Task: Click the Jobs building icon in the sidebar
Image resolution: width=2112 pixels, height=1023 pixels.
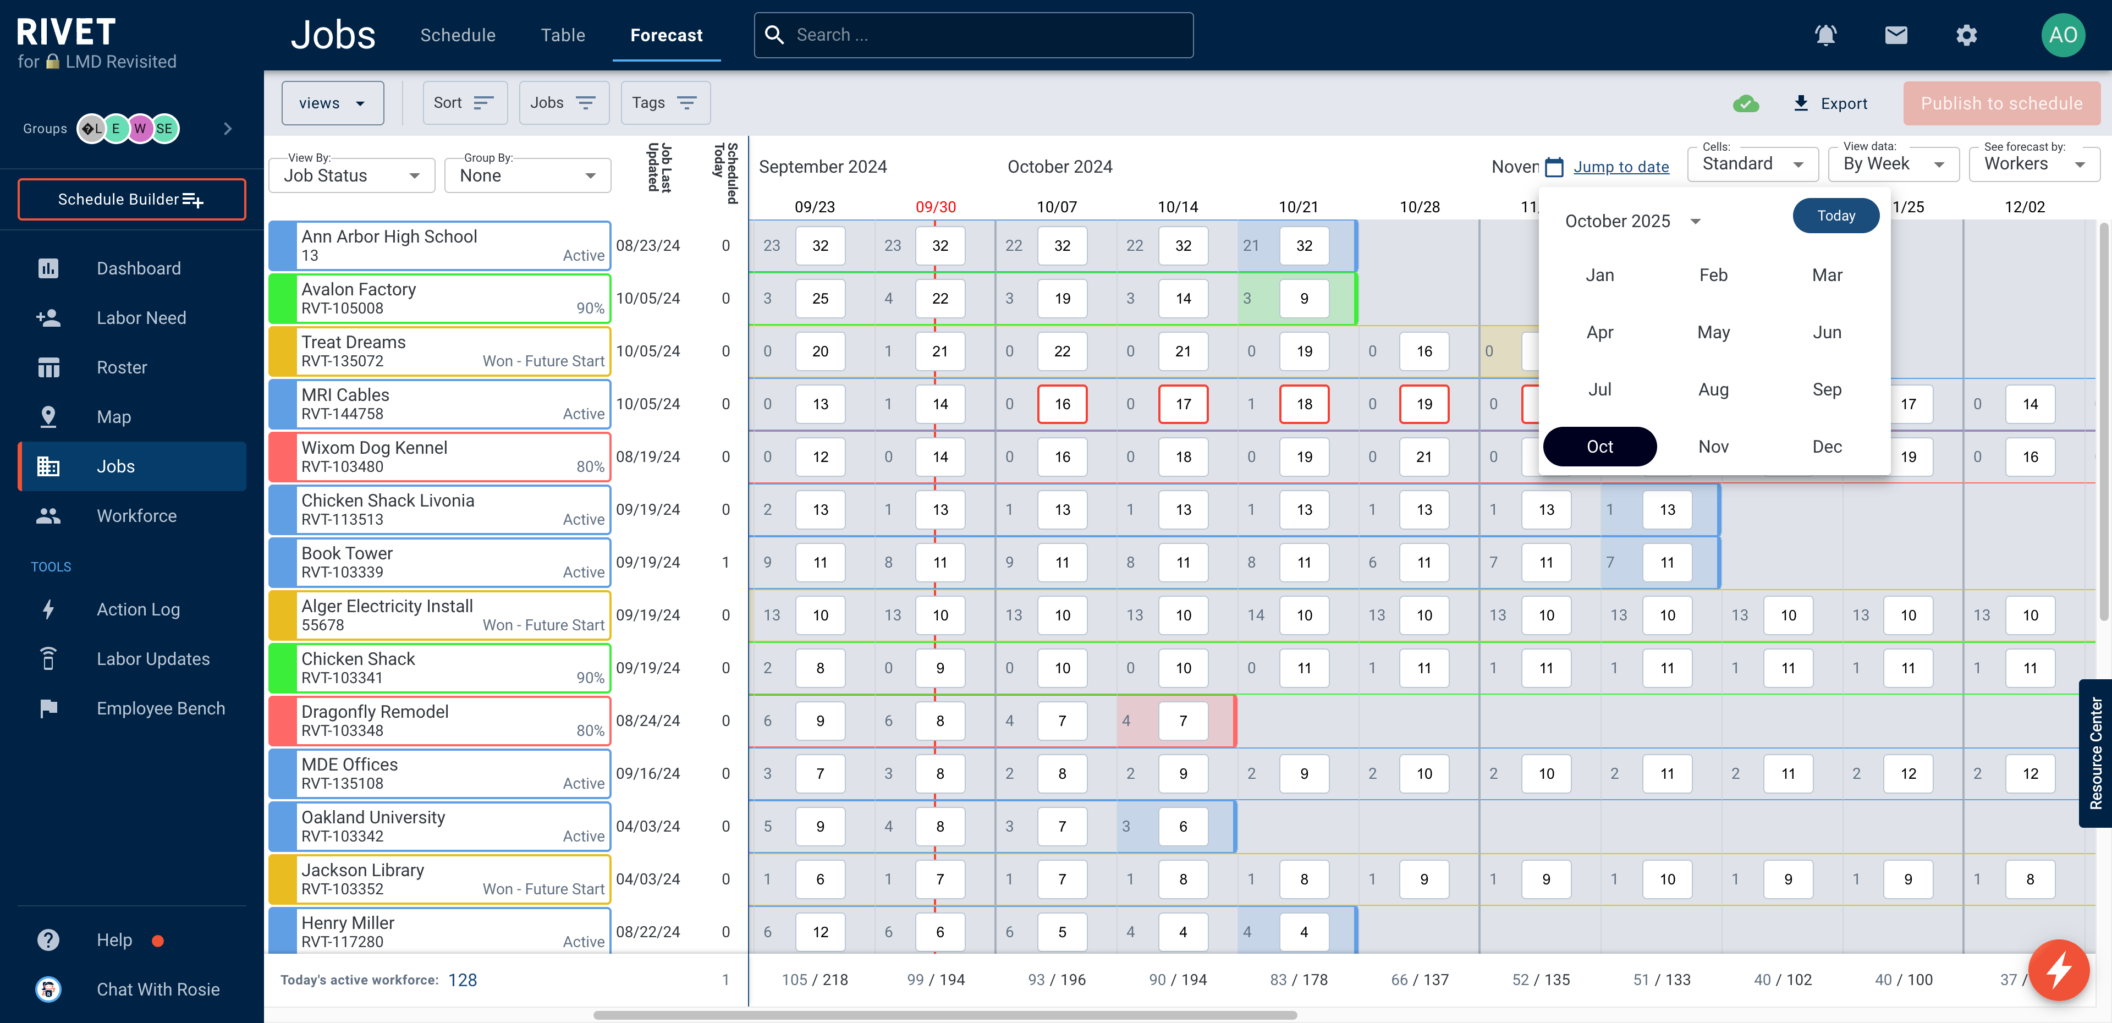Action: tap(48, 466)
